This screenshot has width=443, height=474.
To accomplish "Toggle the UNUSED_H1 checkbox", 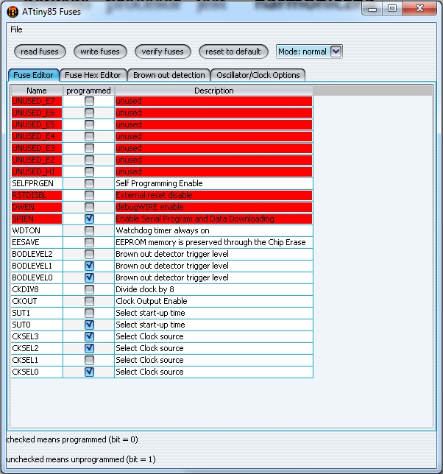I will (x=89, y=171).
